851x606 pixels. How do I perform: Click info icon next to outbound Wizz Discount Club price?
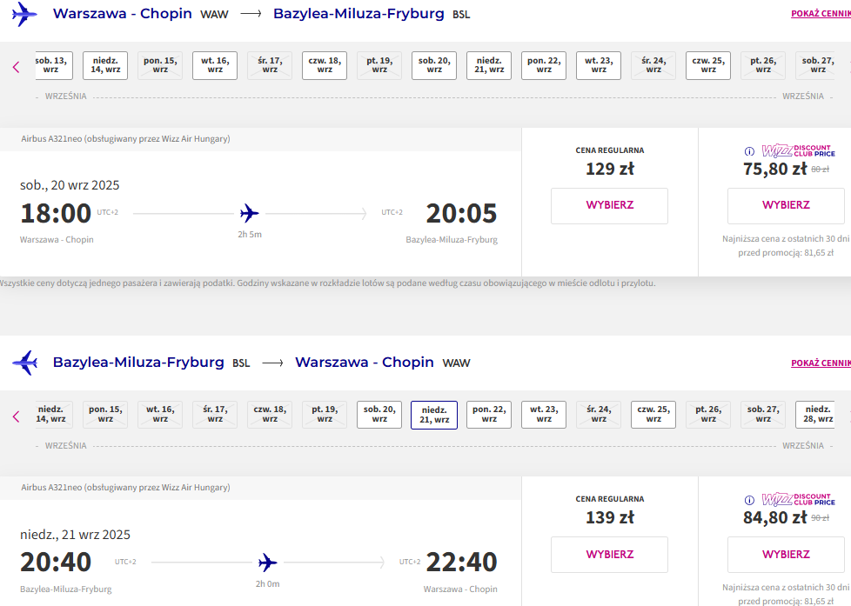[749, 151]
